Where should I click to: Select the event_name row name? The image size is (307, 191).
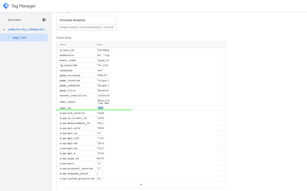[68, 60]
